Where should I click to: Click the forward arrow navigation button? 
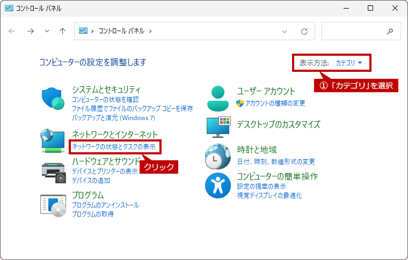click(31, 31)
